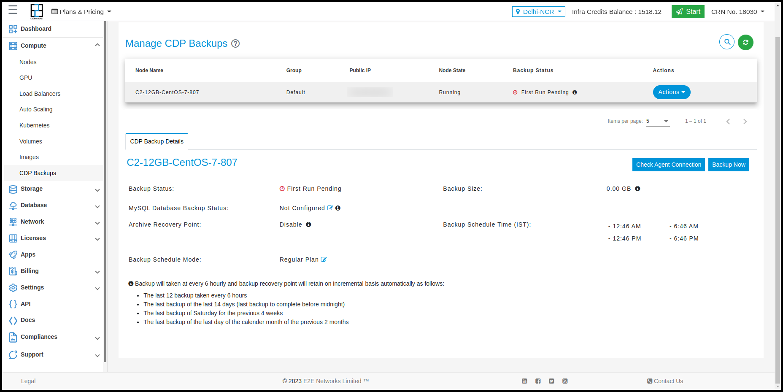The height and width of the screenshot is (392, 783).
Task: Click the Settings gear sidebar icon
Action: 13,287
